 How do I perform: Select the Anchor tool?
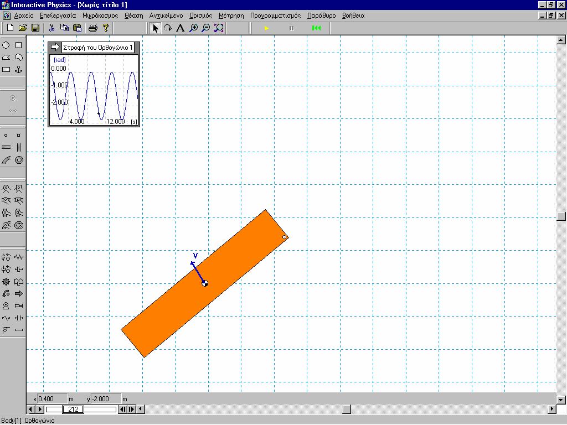click(18, 69)
